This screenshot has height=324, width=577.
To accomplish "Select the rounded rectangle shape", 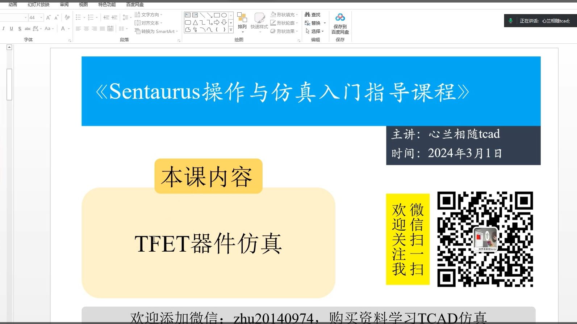I will 188,22.
